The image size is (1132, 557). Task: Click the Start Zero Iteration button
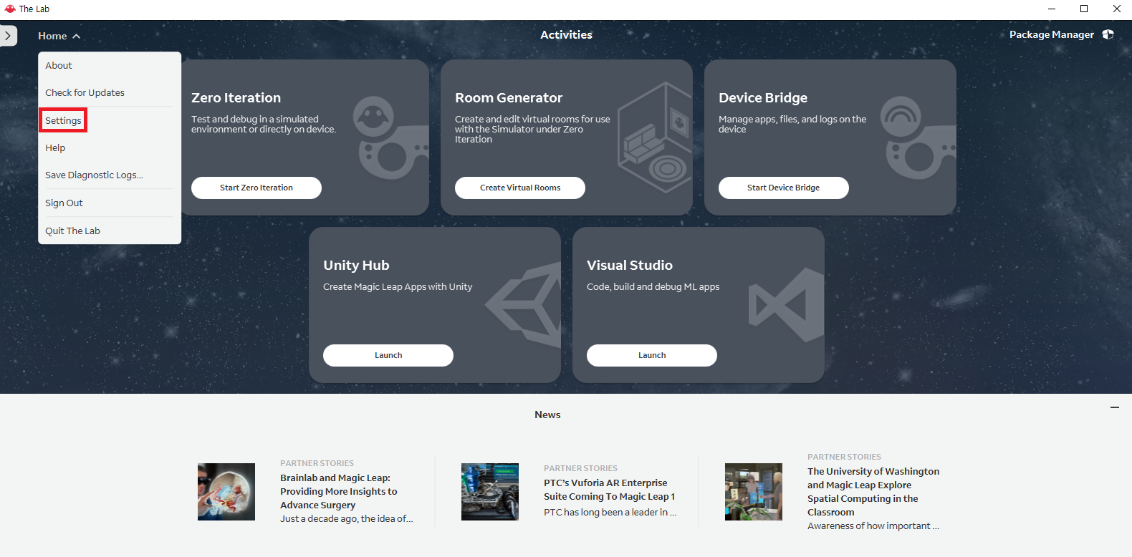click(x=256, y=188)
